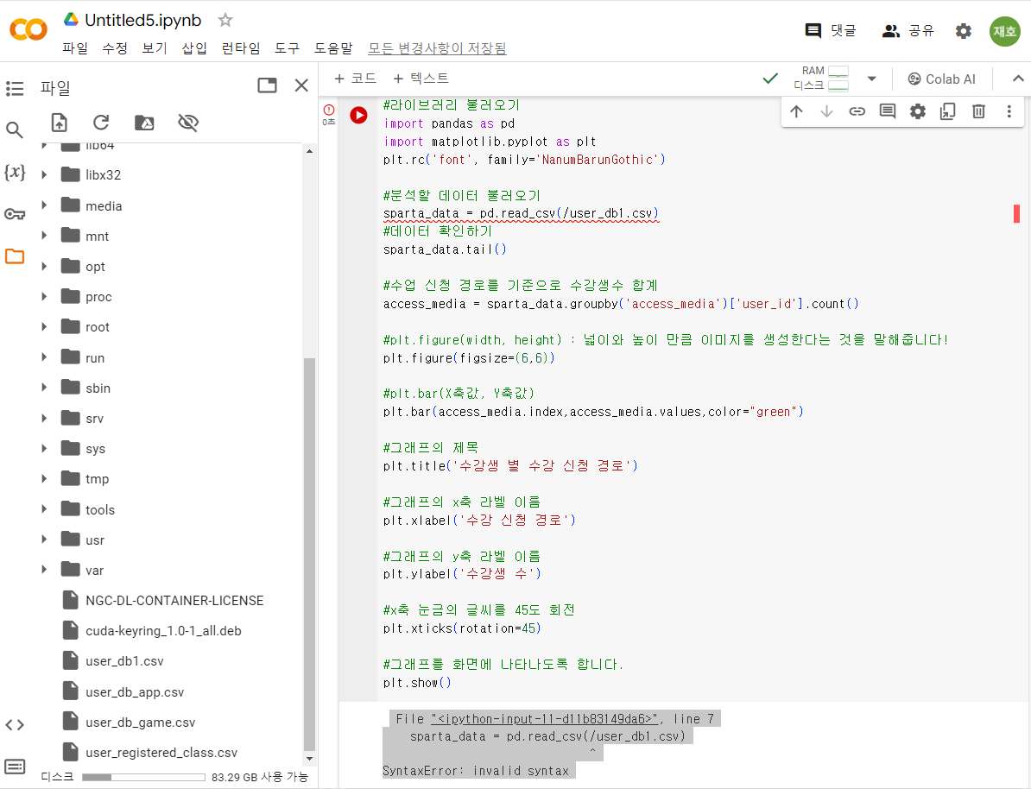Mirror cell in tab
Image resolution: width=1031 pixels, height=789 pixels.
[947, 111]
